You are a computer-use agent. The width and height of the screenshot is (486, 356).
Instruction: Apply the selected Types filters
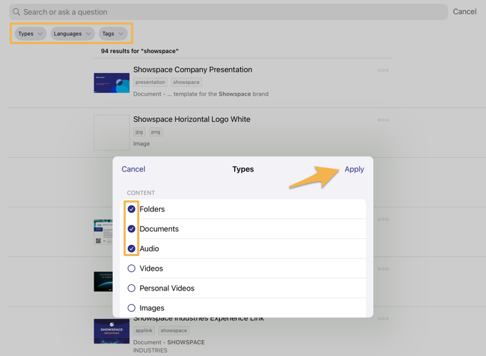point(355,169)
